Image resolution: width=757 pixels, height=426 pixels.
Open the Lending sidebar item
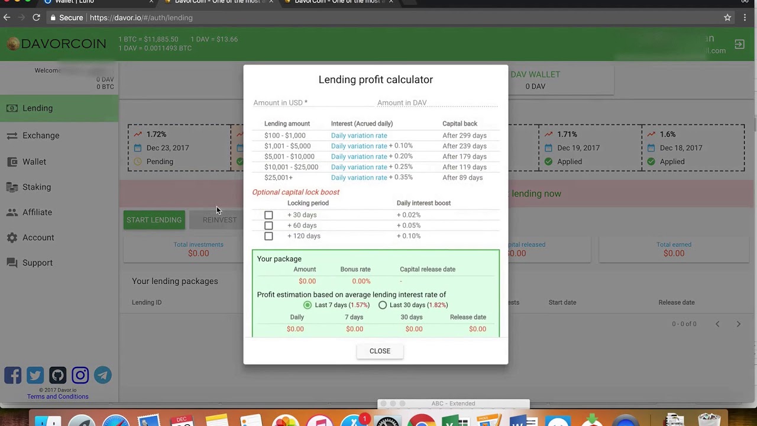pyautogui.click(x=59, y=108)
